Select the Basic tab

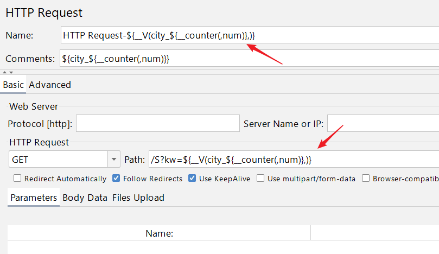pyautogui.click(x=14, y=85)
